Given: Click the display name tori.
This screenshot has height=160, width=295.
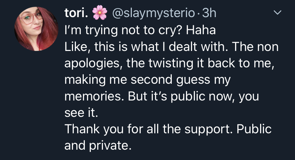Looking at the screenshot, I should (75, 14).
